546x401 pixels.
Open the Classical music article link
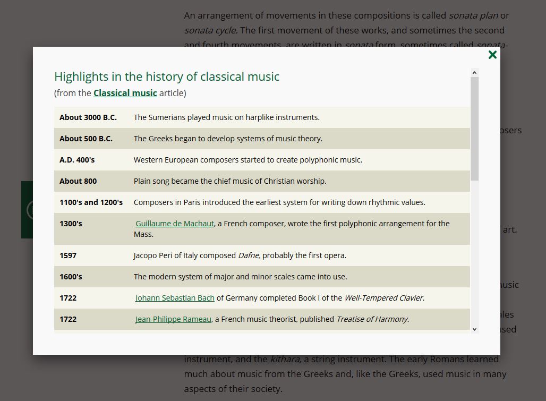[125, 93]
